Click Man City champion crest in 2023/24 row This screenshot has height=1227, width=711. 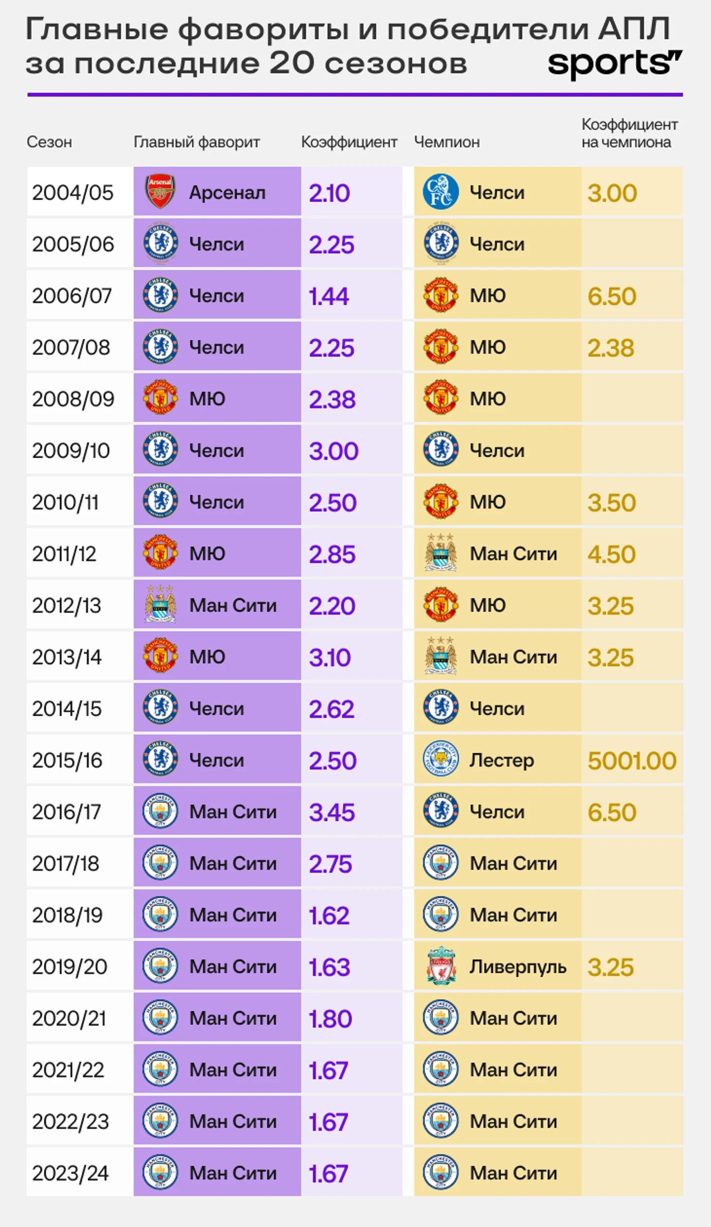pos(440,1172)
